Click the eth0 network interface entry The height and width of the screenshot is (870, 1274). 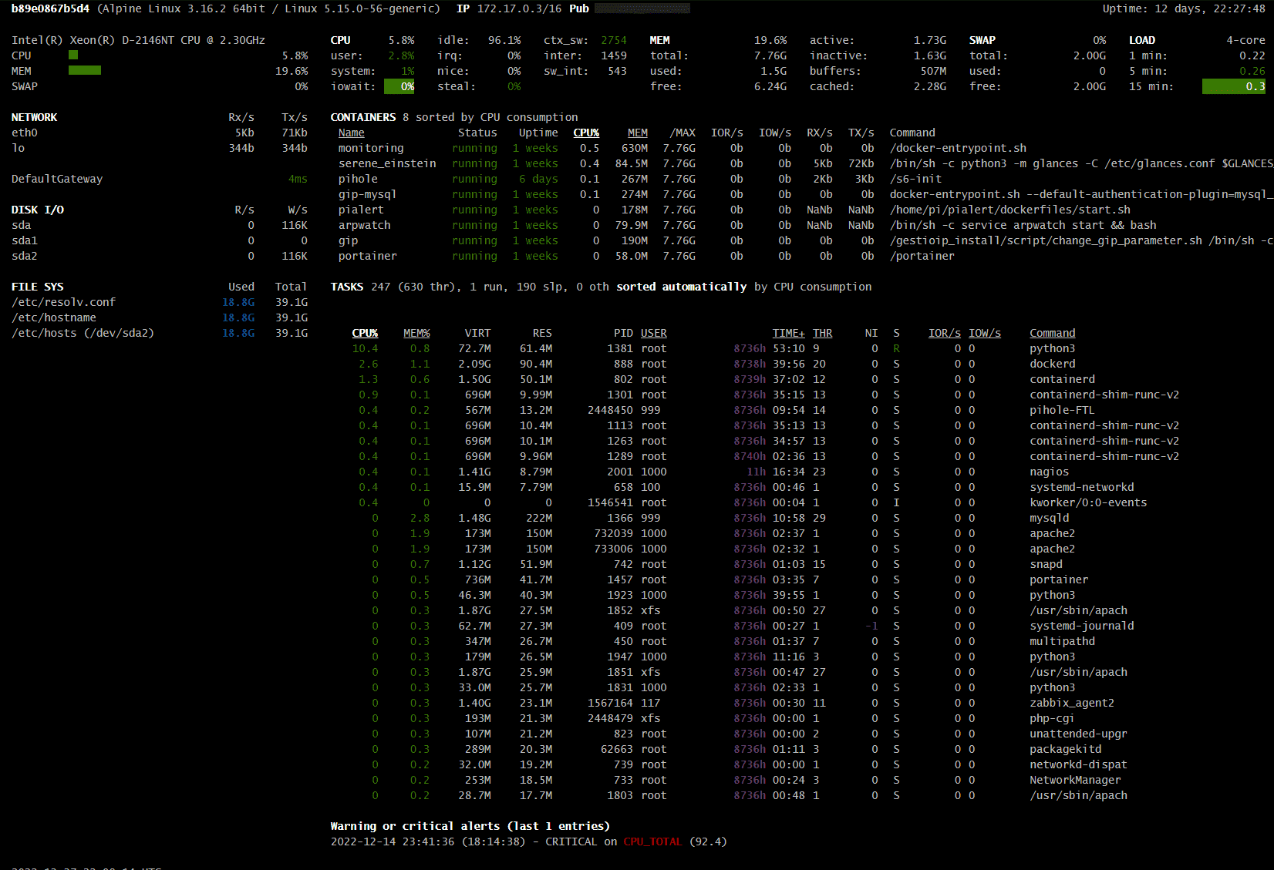[x=25, y=133]
